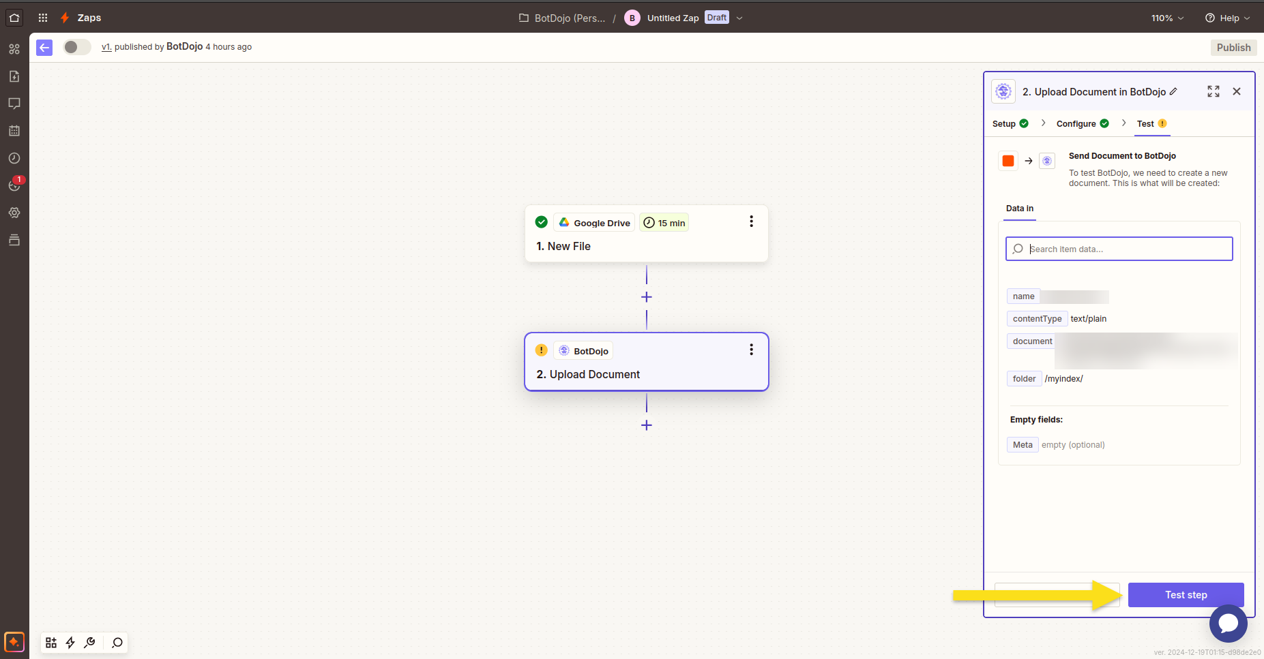Click the canvas search magnifier icon

(117, 643)
